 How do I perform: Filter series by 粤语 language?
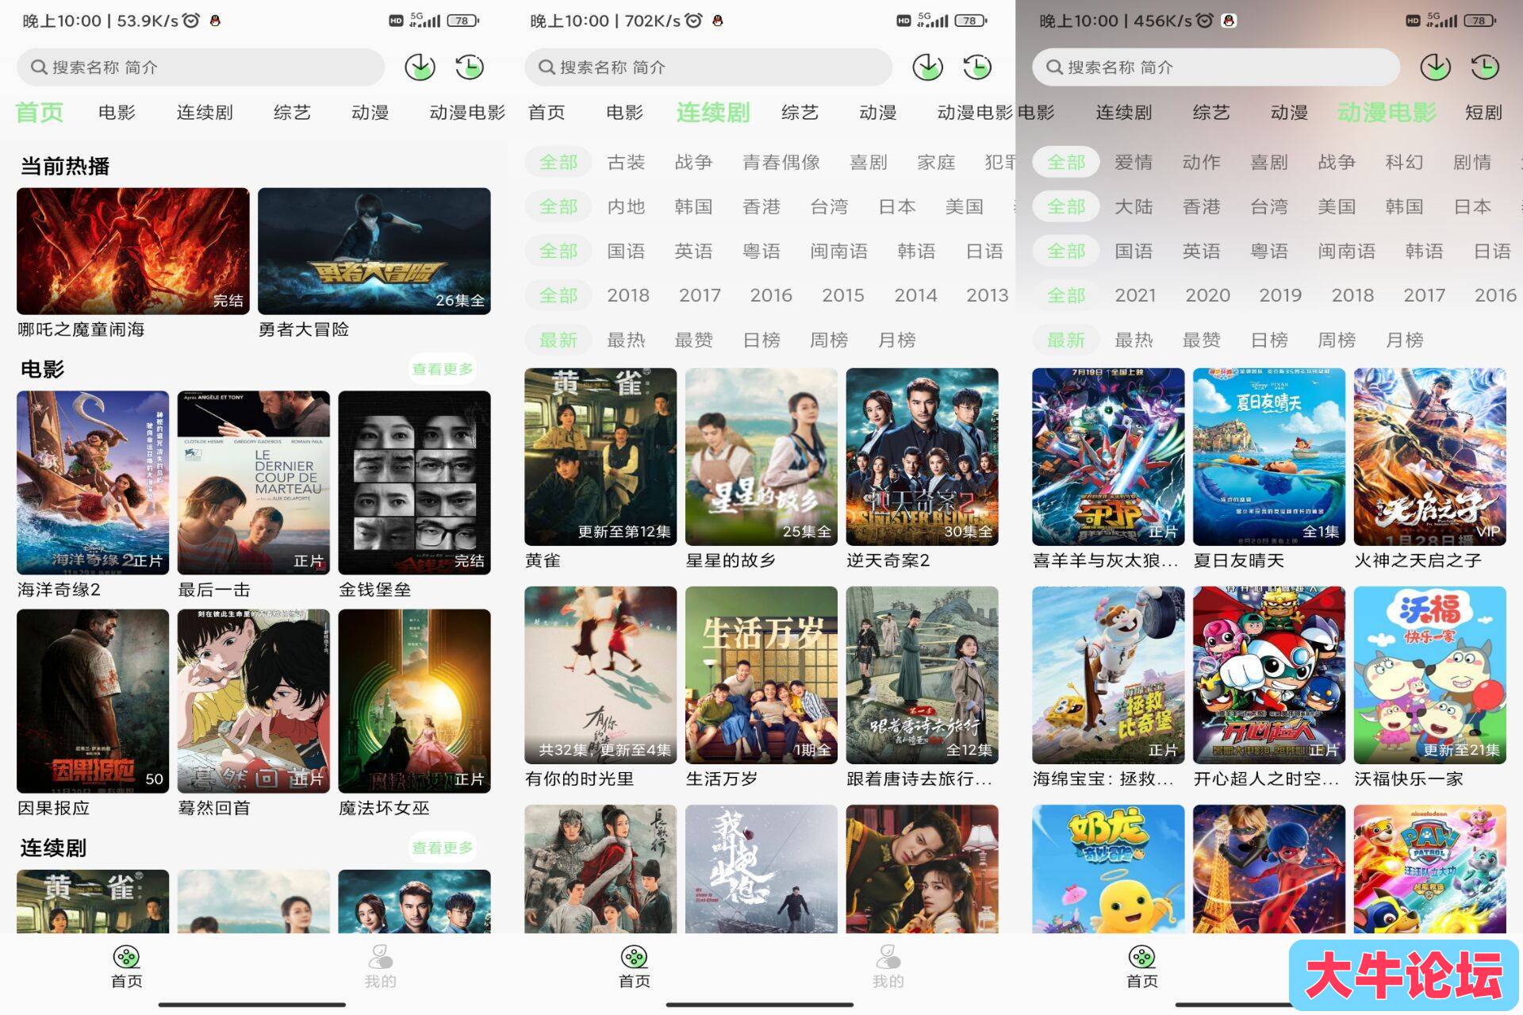[x=761, y=251]
